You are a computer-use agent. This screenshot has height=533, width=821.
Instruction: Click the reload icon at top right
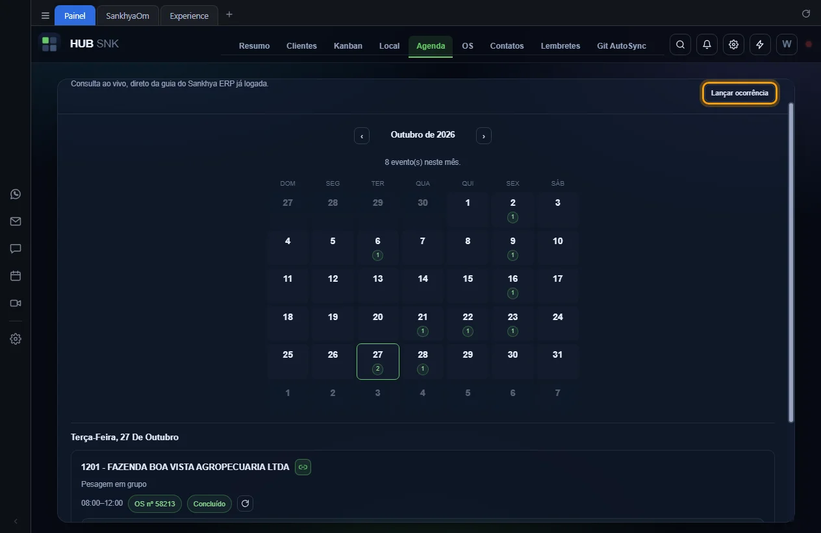coord(806,14)
